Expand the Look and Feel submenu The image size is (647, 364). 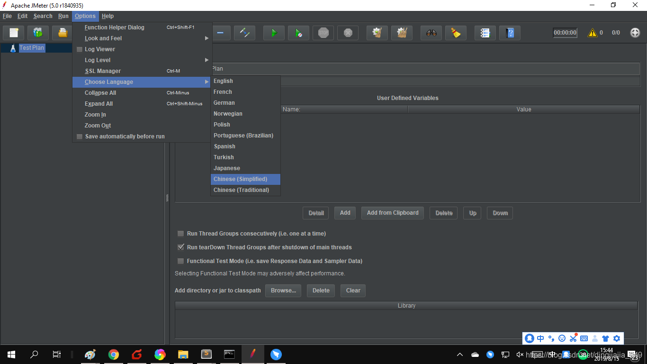click(141, 38)
